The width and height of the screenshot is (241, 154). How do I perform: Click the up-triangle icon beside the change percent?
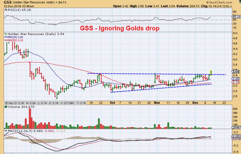tap(231, 6)
